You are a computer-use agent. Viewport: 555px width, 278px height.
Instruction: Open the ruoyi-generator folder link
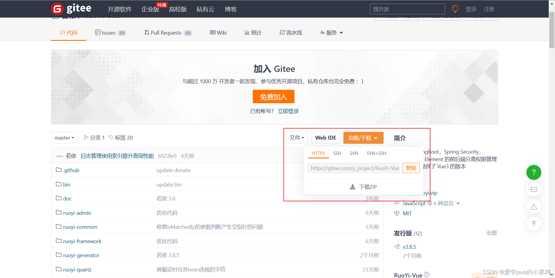81,255
